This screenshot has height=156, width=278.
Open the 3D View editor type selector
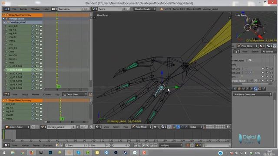point(98,127)
